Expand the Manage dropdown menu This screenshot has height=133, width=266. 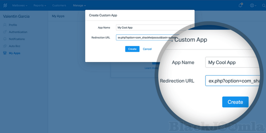tap(79, 5)
